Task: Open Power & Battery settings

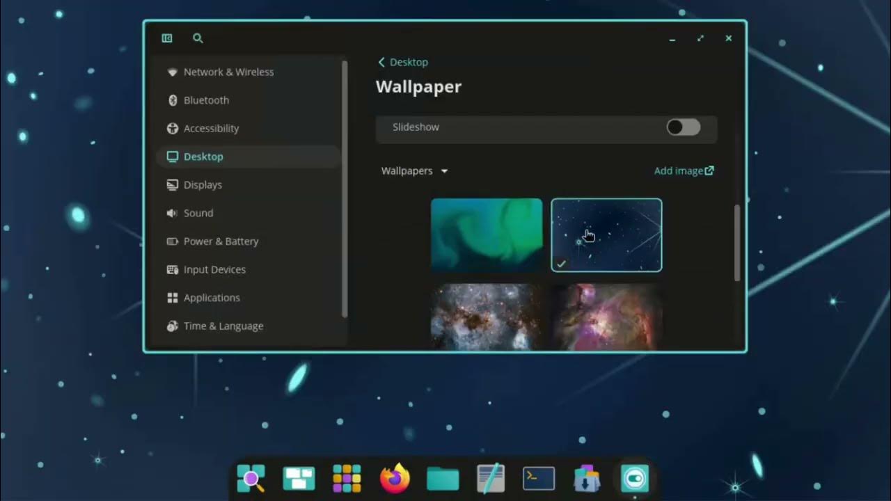Action: 221,241
